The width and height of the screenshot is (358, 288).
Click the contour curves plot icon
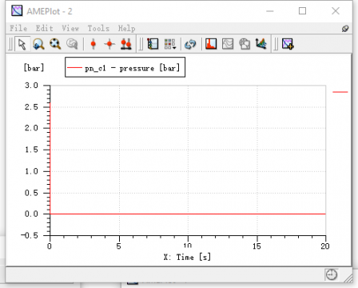coord(228,44)
